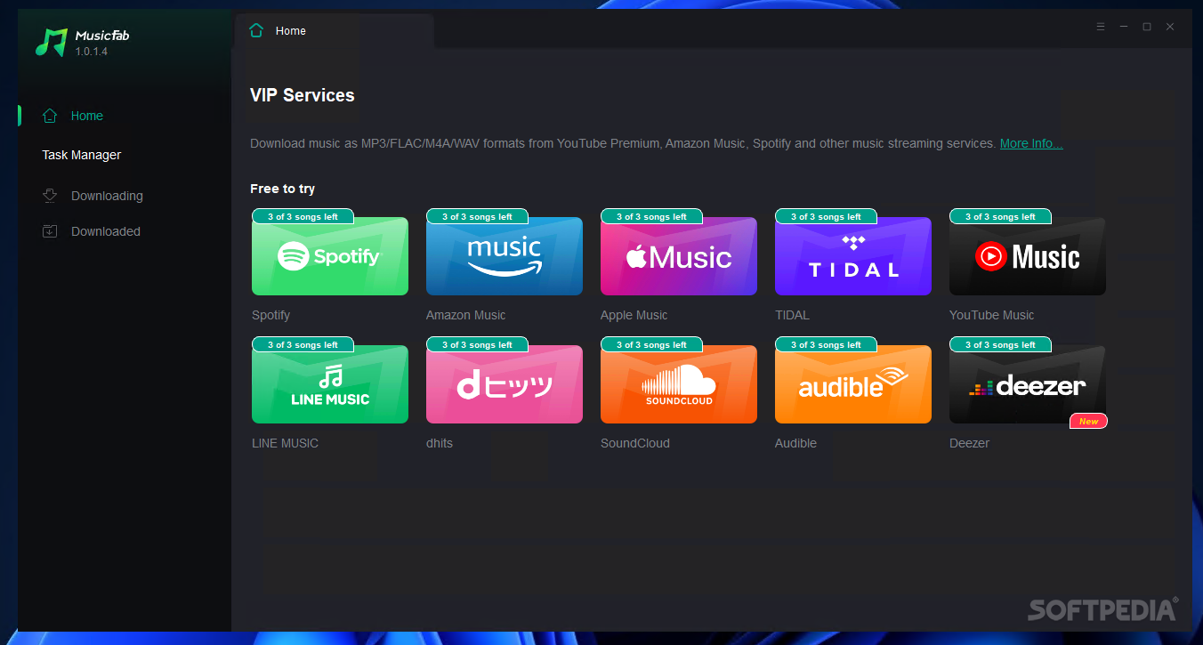Image resolution: width=1203 pixels, height=645 pixels.
Task: Click the Downloaded box icon in sidebar
Action: (x=50, y=231)
